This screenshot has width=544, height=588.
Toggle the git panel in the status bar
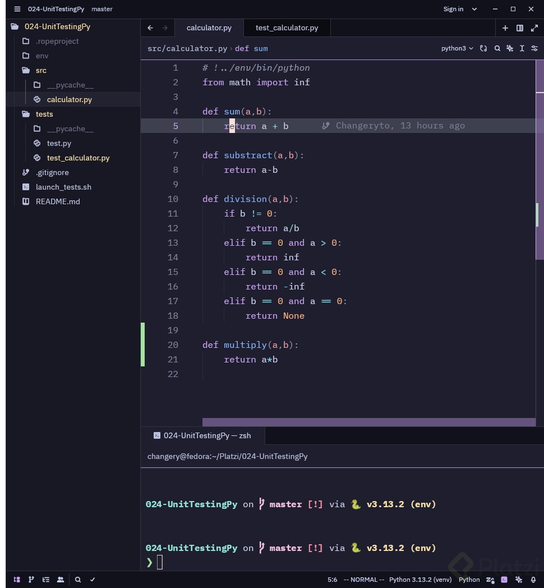coord(31,580)
